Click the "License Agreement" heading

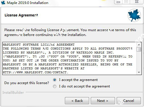point(21,15)
